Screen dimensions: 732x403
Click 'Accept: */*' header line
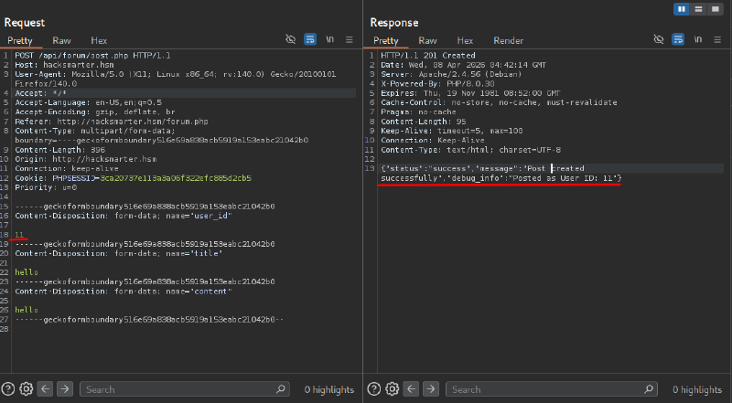[x=40, y=93]
